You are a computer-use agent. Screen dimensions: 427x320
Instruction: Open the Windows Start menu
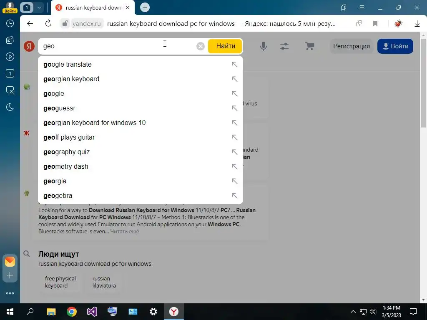pos(10,312)
